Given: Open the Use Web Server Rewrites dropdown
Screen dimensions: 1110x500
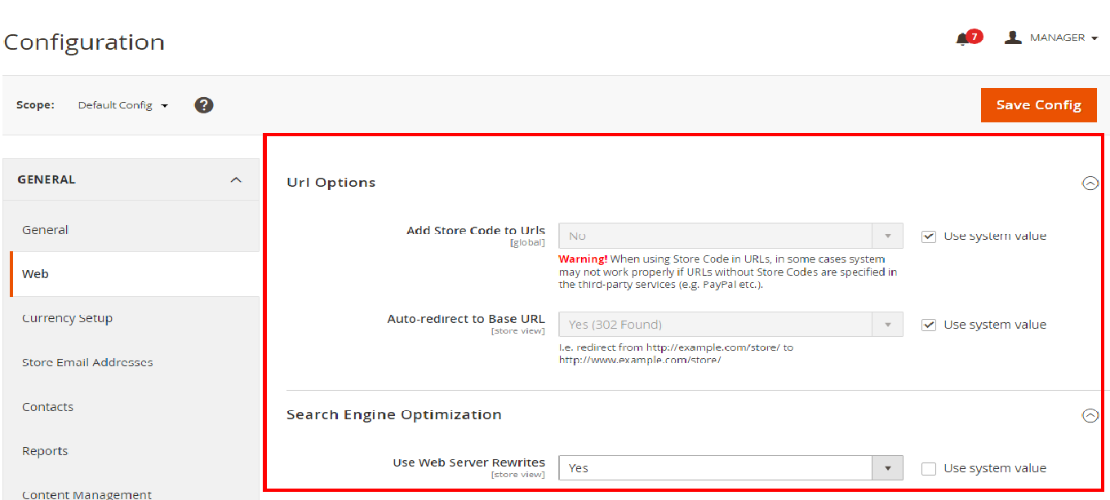Looking at the screenshot, I should point(730,468).
